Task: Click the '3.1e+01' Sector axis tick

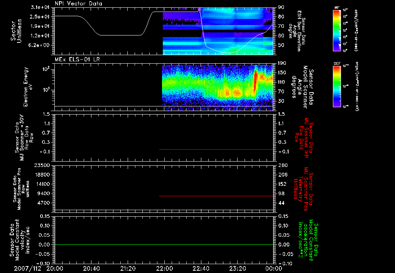Action: tap(40, 8)
